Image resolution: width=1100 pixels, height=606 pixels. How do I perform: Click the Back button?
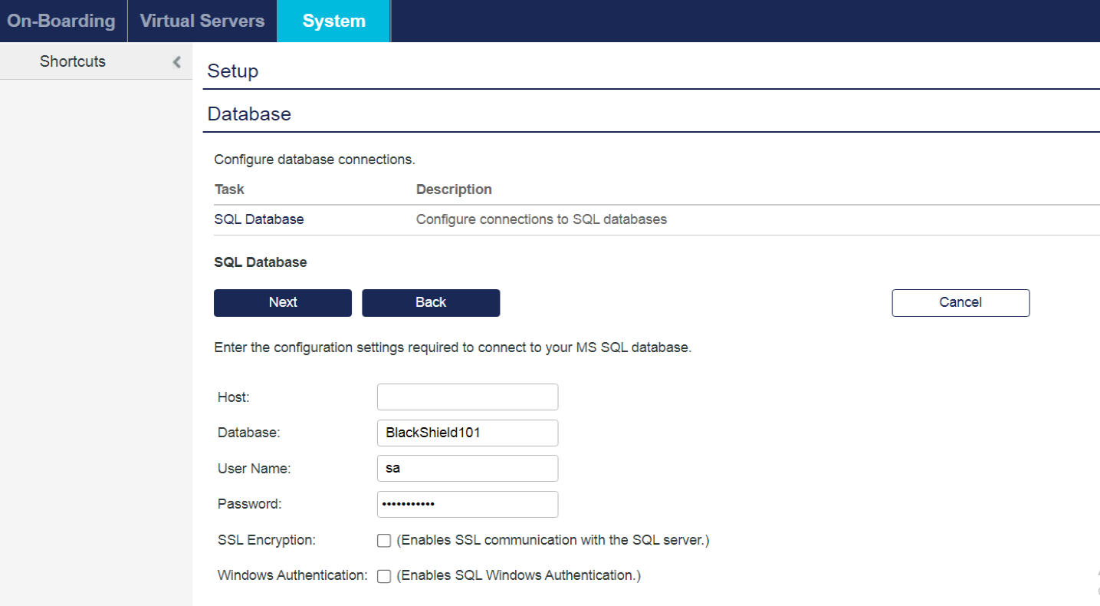(430, 302)
